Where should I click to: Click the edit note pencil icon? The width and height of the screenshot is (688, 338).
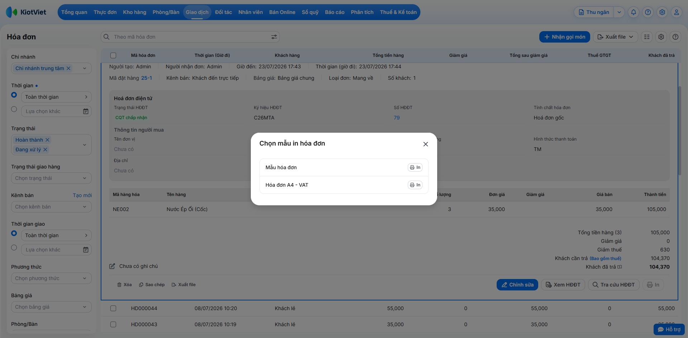click(112, 266)
